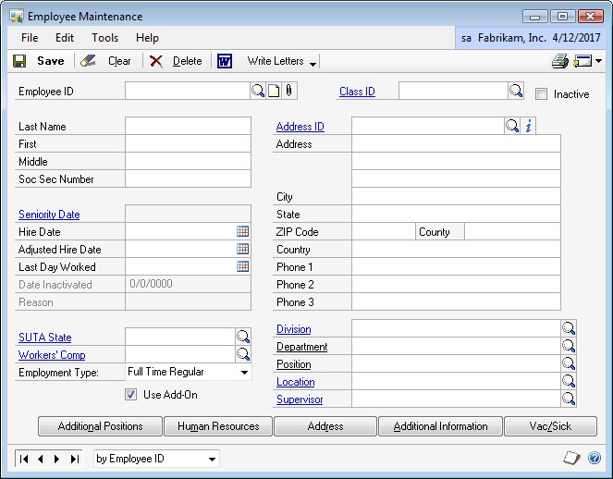Open Adjusted Hire Date calendar picker
Image resolution: width=613 pixels, height=479 pixels.
[x=243, y=249]
